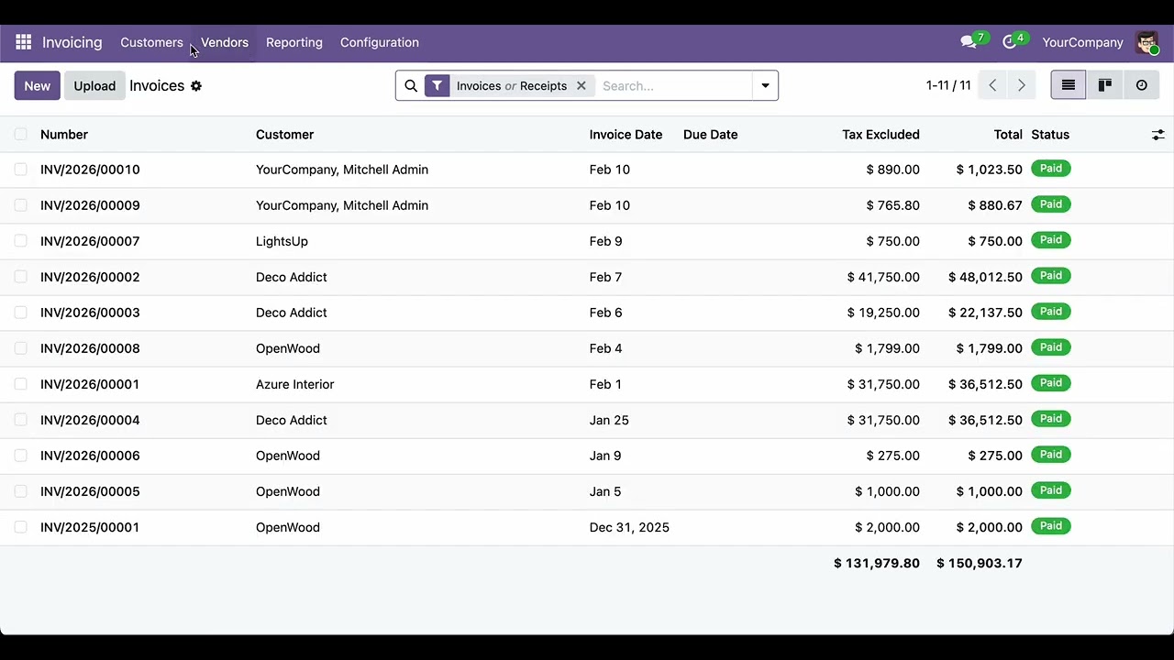Click the $ 150,903.17 grand total
This screenshot has height=660, width=1174.
click(x=979, y=563)
